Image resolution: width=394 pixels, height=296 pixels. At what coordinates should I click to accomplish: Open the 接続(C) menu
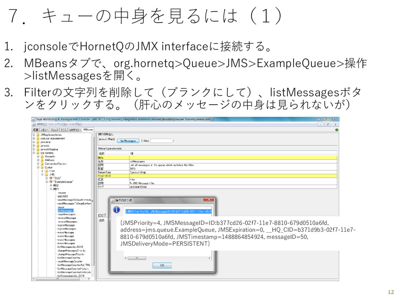click(x=42, y=124)
